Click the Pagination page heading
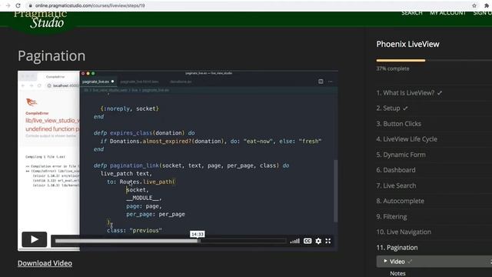 52,56
